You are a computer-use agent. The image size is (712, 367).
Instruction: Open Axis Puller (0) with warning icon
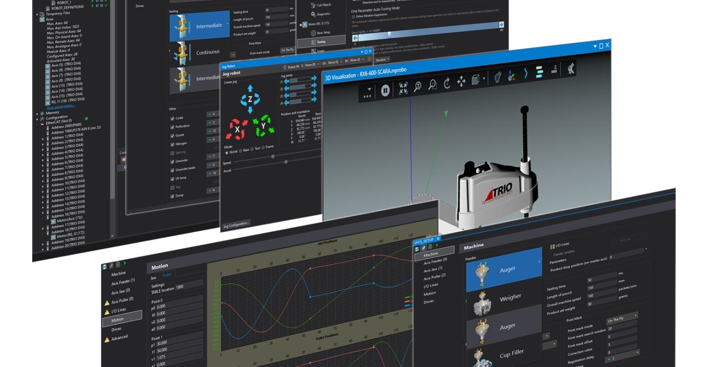point(123,301)
